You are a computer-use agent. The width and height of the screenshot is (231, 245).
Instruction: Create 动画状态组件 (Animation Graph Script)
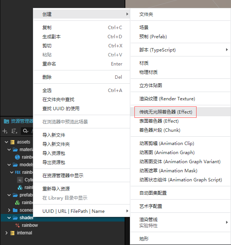coord(181,180)
